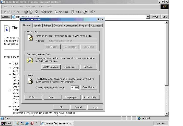The image size is (183, 126).
Task: Switch to the Privacy tab
Action: [48, 25]
